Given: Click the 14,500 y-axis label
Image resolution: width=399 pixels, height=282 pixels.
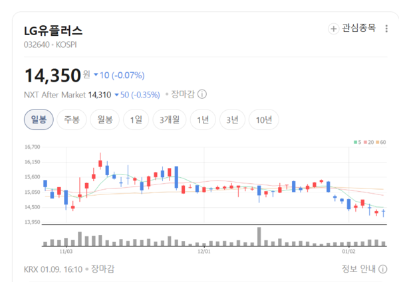Looking at the screenshot, I should tap(33, 207).
